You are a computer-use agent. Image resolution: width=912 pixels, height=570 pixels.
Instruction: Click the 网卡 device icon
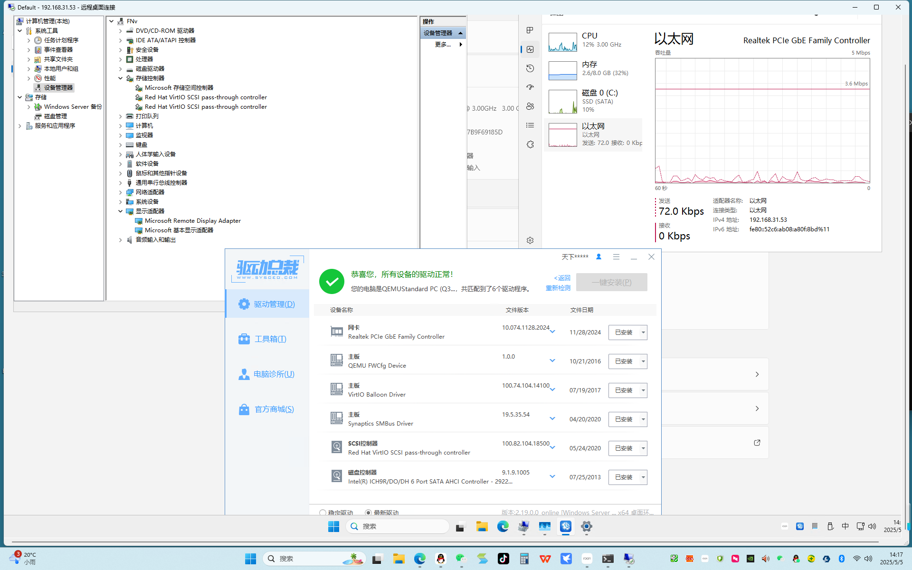point(337,332)
